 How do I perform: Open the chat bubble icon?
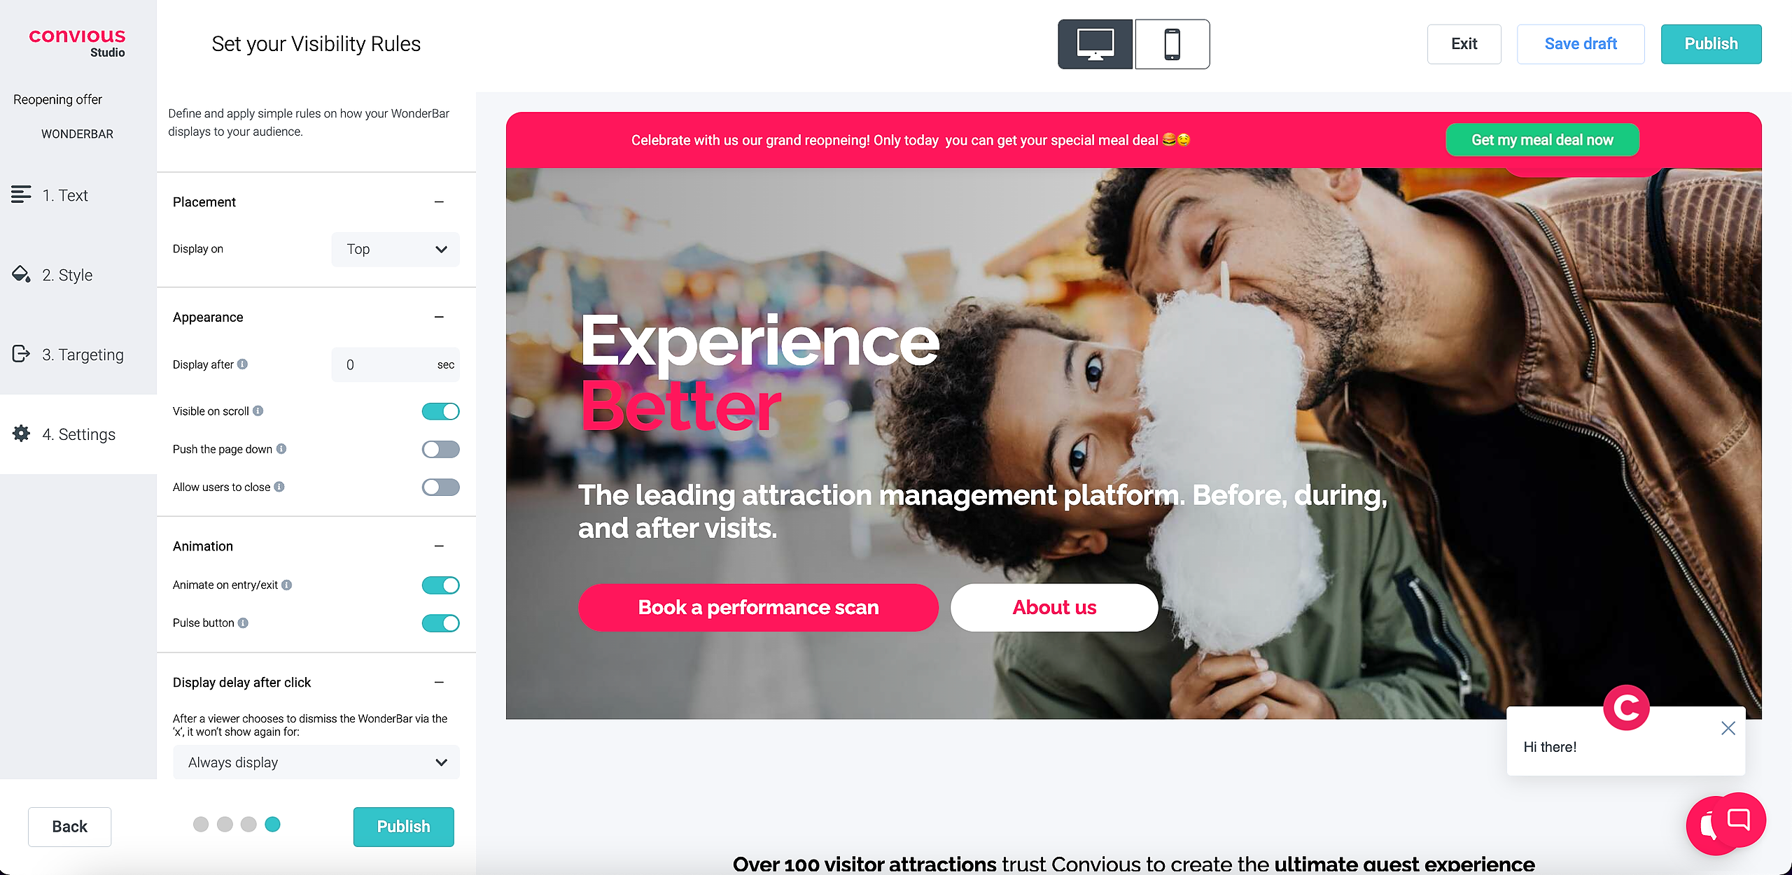tap(1738, 819)
